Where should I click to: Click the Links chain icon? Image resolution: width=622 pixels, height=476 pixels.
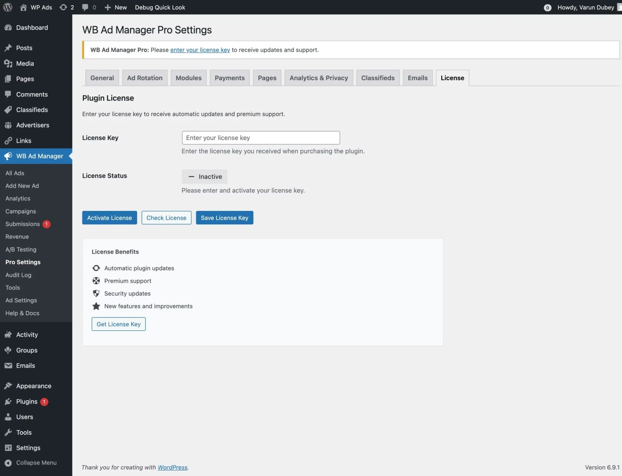(x=8, y=141)
